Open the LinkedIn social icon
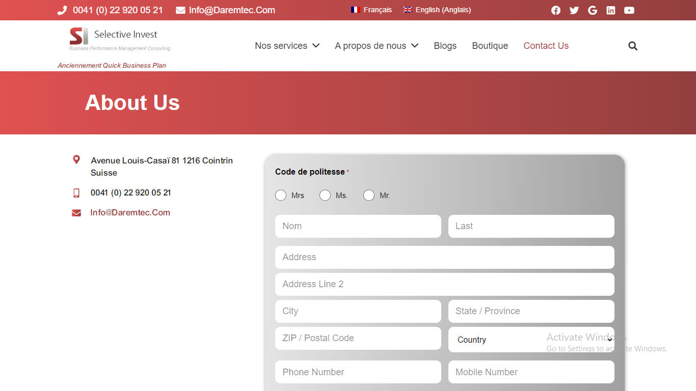The image size is (696, 391). tap(611, 10)
